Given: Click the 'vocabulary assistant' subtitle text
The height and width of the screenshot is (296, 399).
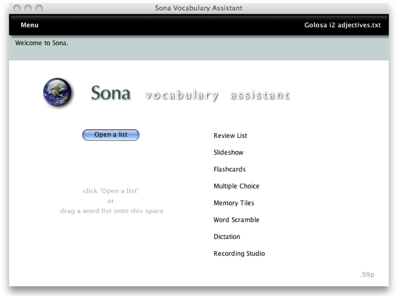Looking at the screenshot, I should (x=217, y=95).
